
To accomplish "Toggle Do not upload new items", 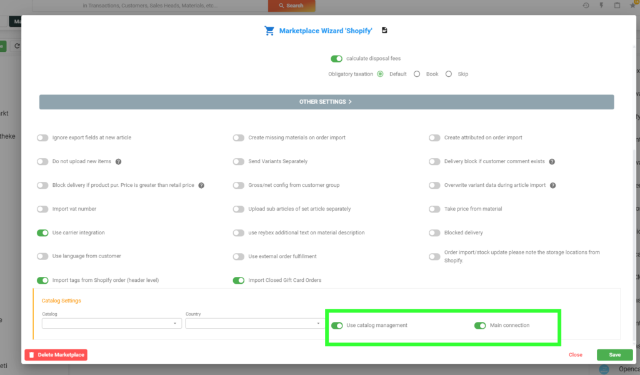I will 42,162.
